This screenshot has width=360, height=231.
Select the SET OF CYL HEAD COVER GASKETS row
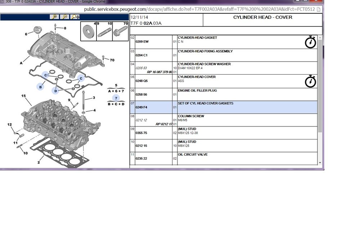click(x=224, y=107)
